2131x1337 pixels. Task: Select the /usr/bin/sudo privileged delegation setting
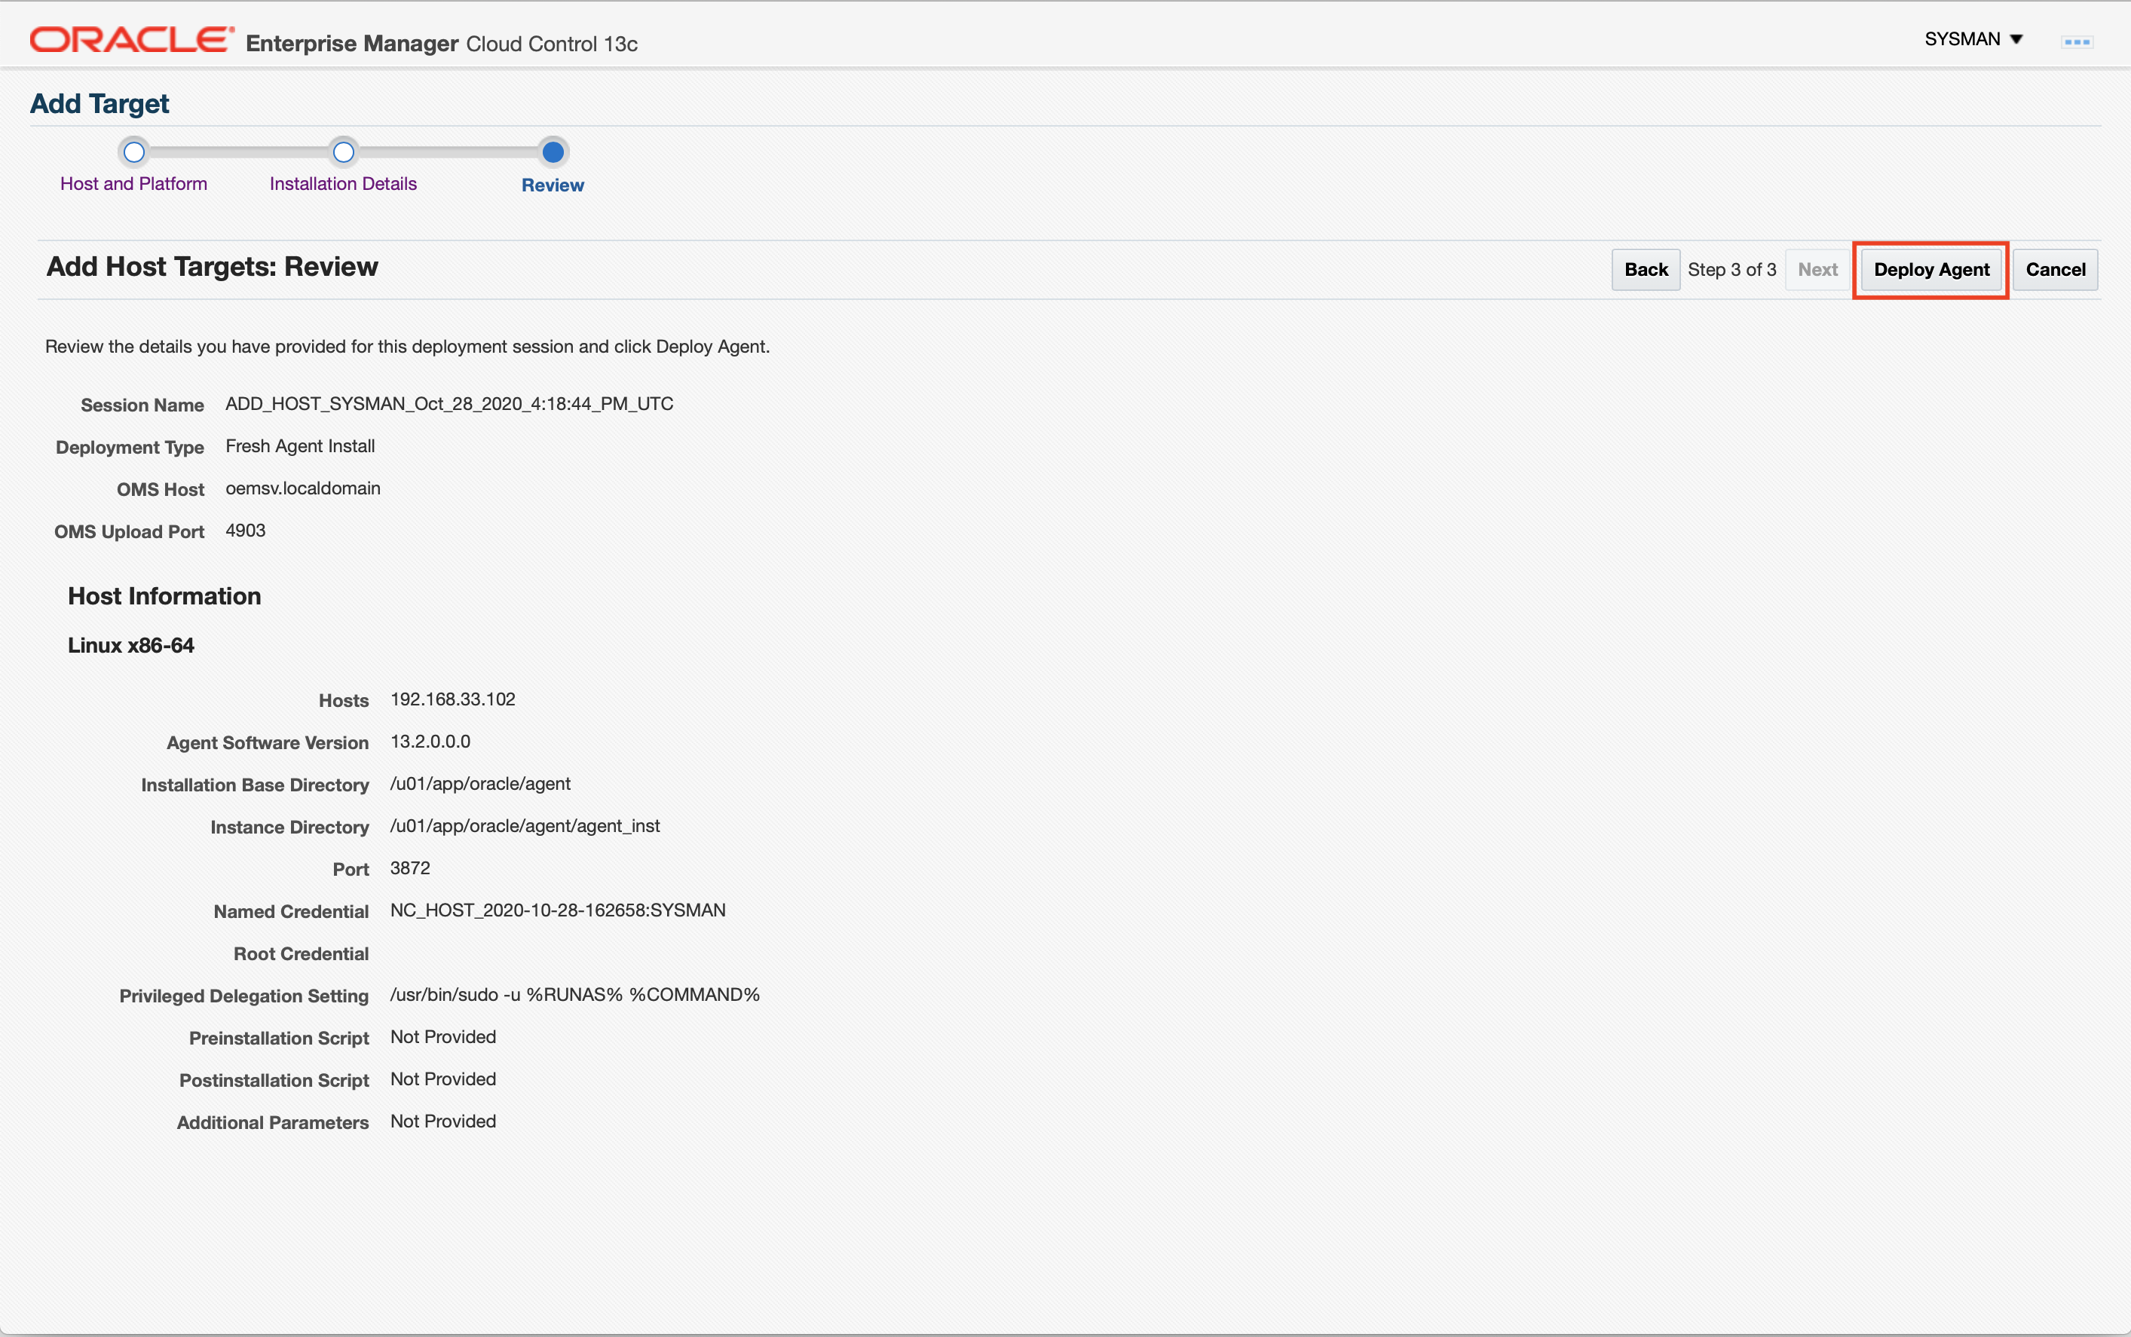tap(574, 995)
